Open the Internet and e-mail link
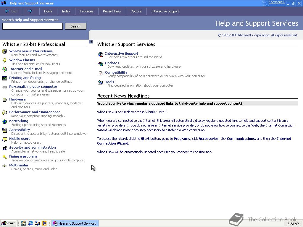Viewport: 303px width, 227px height. coord(26,69)
